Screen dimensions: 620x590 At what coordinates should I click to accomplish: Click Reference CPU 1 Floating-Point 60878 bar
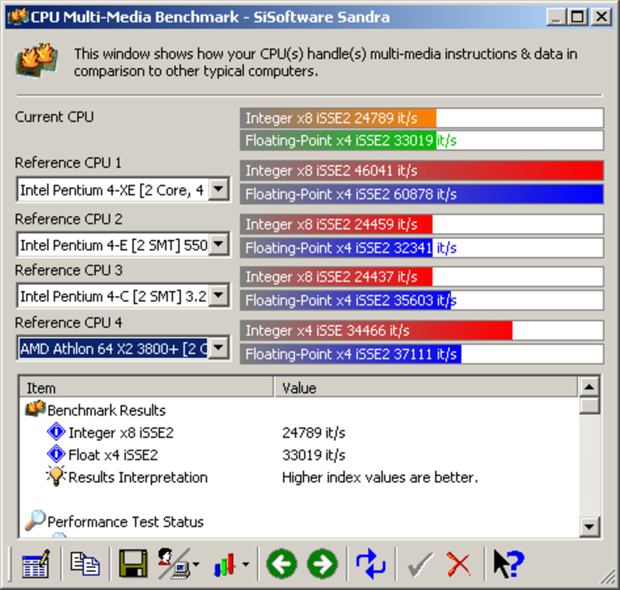pyautogui.click(x=421, y=194)
